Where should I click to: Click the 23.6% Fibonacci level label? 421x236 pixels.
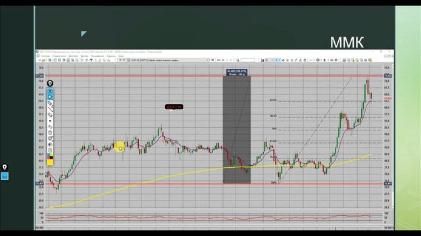click(273, 100)
